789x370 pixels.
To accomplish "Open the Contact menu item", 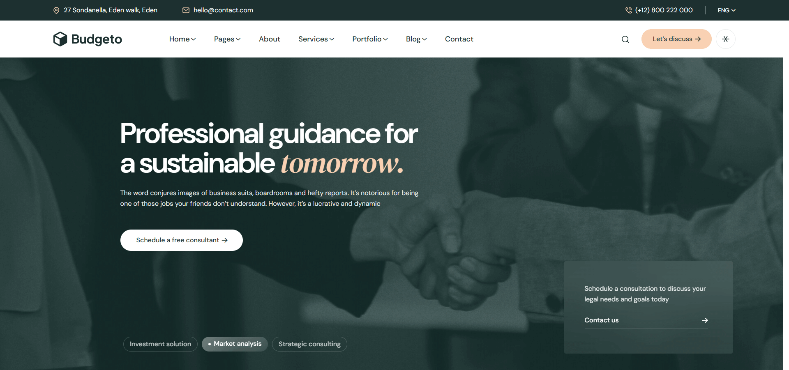I will [459, 39].
